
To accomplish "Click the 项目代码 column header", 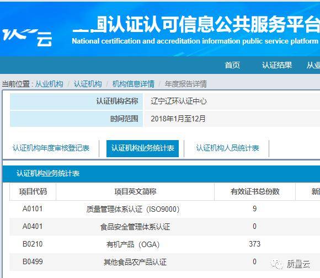I will [33, 191].
